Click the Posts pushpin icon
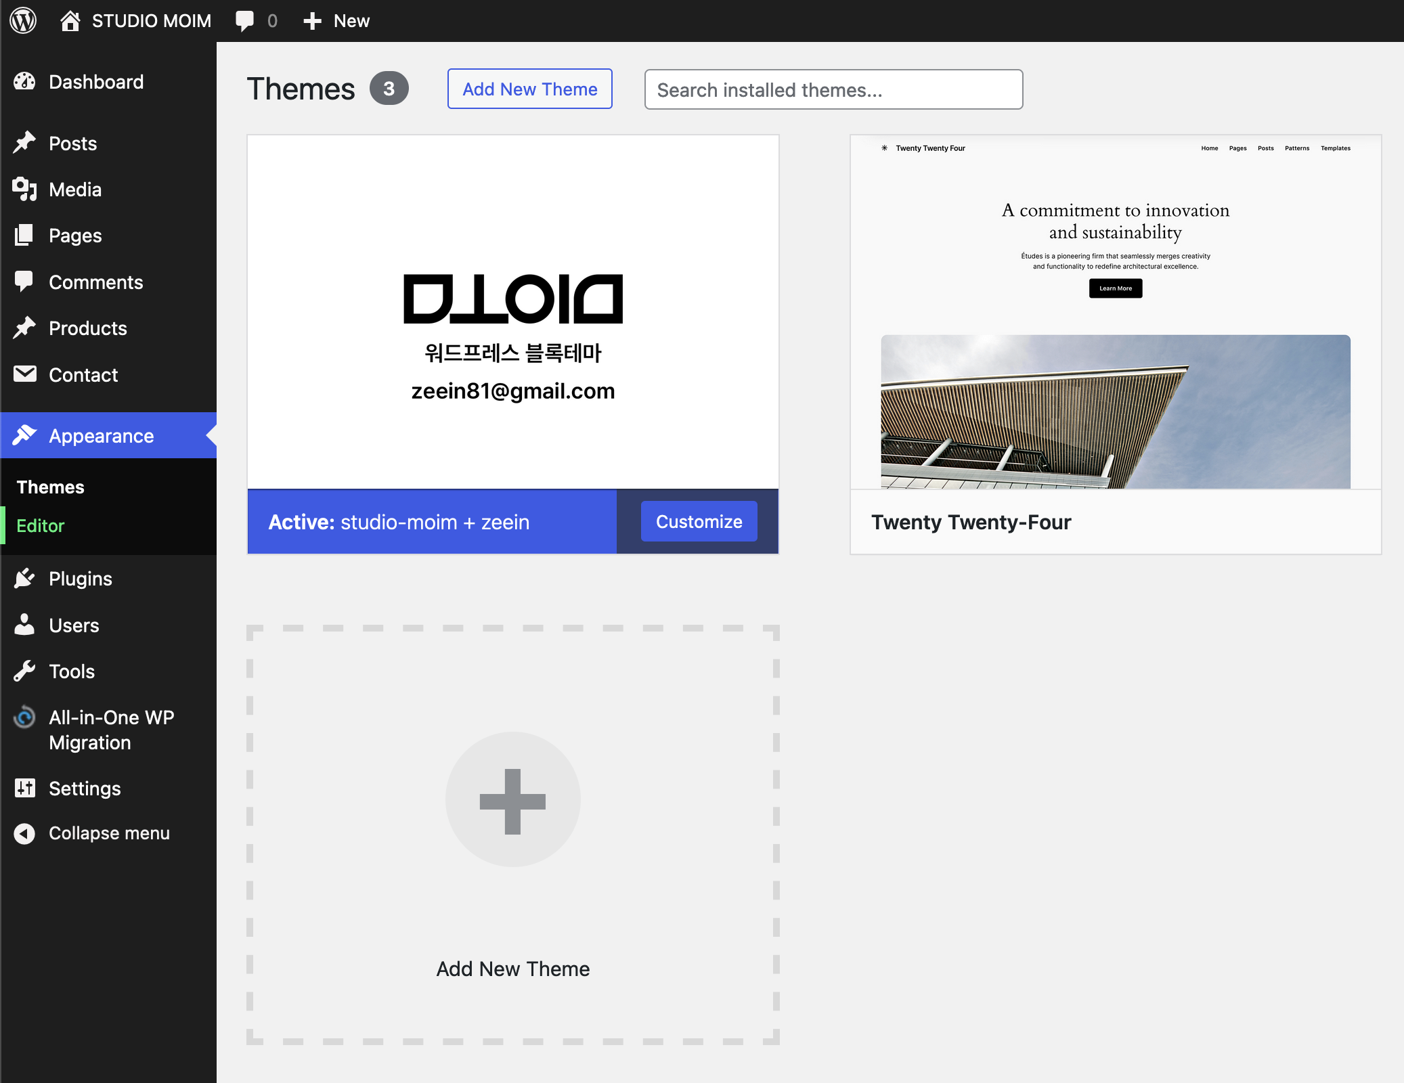This screenshot has height=1083, width=1404. point(24,143)
